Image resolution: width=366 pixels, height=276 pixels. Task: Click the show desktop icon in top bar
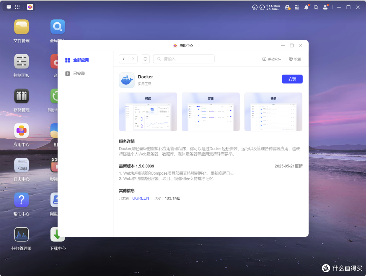[x=9, y=7]
